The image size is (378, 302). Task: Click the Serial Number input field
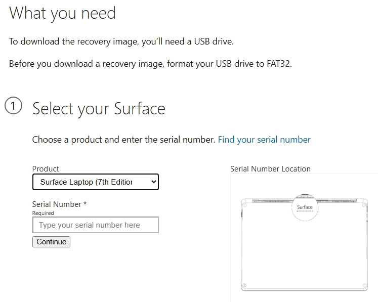point(96,225)
